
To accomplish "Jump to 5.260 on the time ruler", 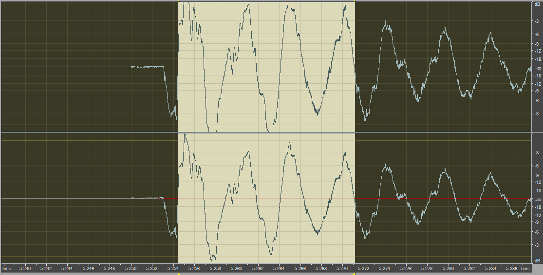I will click(x=237, y=268).
